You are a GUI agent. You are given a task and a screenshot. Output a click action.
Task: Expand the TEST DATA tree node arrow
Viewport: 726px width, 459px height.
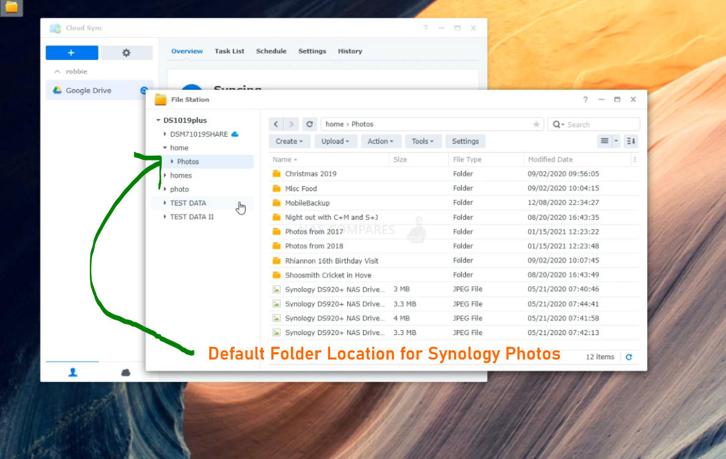[165, 203]
